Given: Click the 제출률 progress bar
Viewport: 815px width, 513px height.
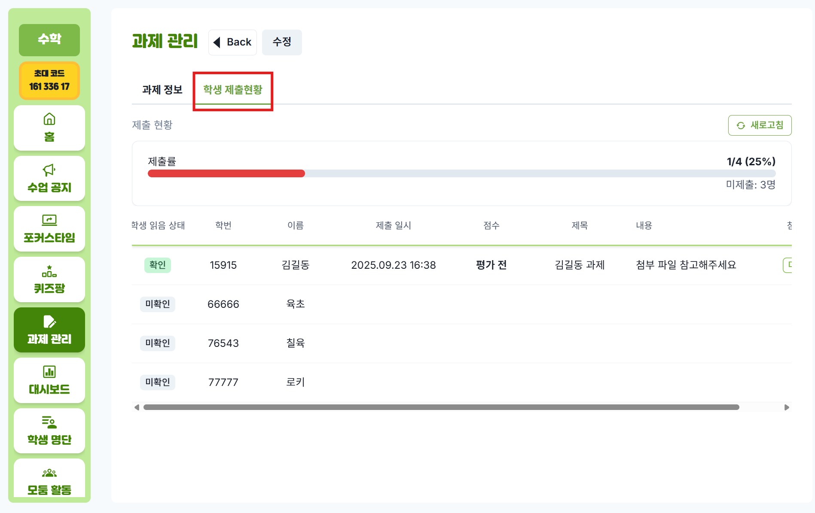Looking at the screenshot, I should pos(461,173).
